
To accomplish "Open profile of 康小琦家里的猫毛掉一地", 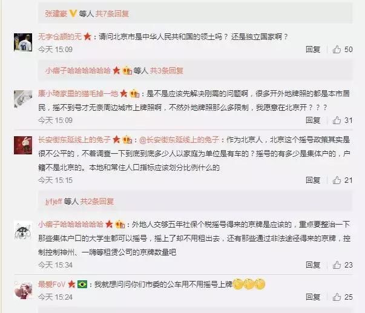I will tap(78, 94).
